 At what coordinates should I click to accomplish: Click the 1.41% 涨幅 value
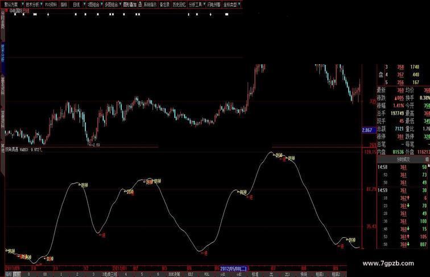coord(398,106)
